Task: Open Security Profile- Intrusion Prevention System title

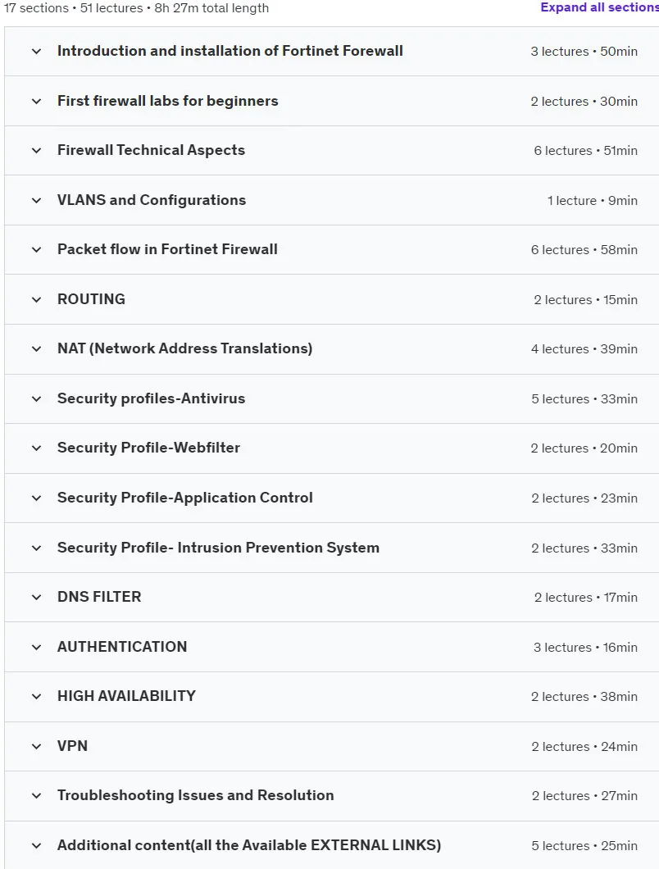Action: tap(218, 548)
